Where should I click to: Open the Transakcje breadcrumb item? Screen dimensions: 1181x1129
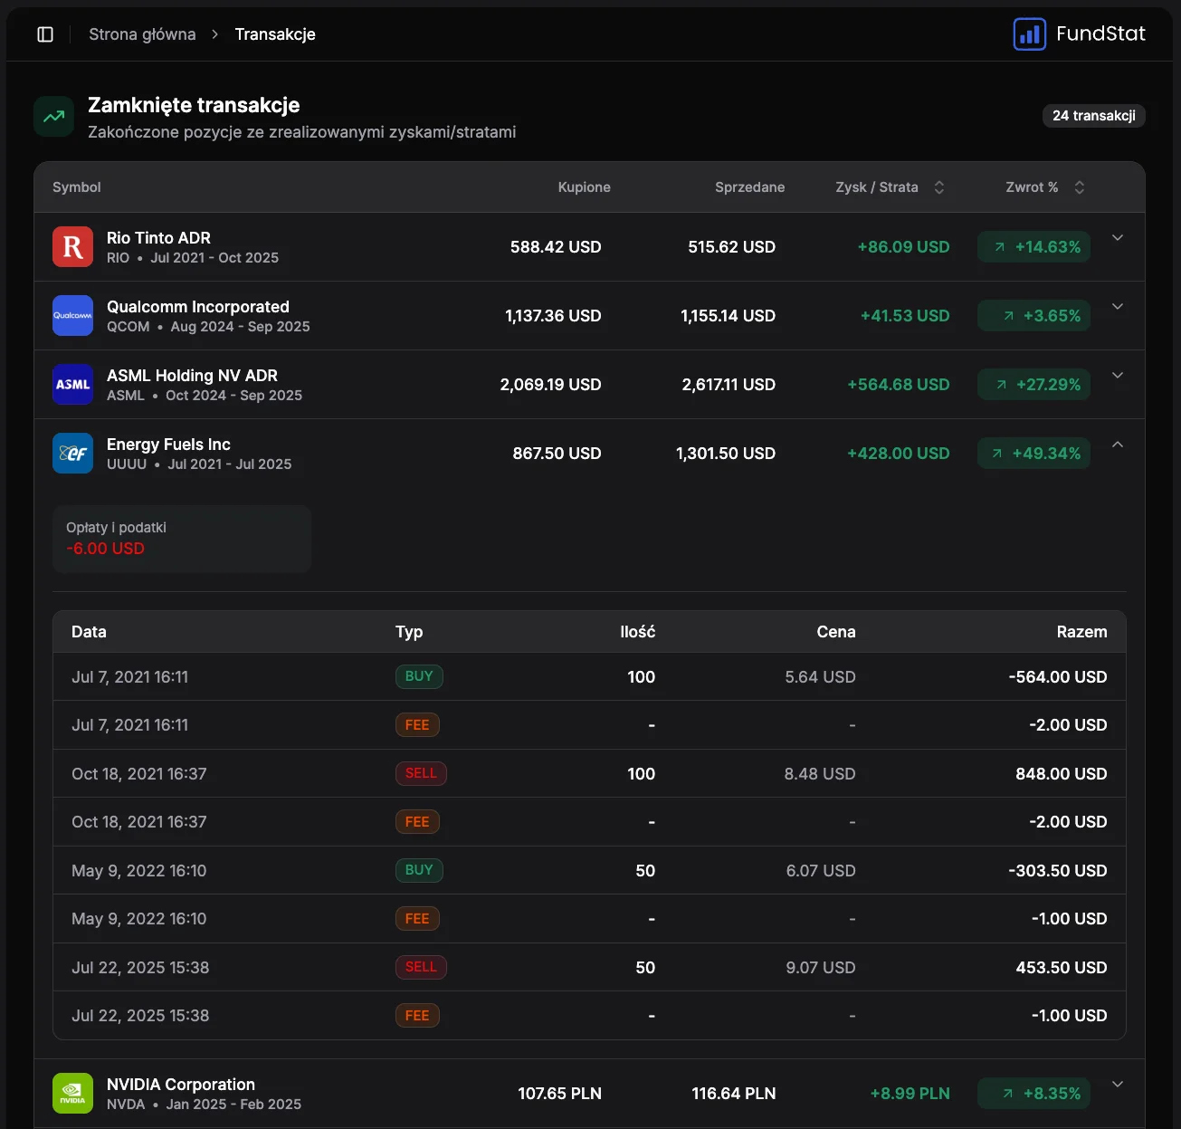pyautogui.click(x=275, y=33)
